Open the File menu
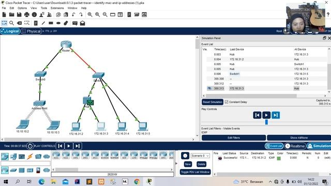 pyautogui.click(x=4, y=8)
